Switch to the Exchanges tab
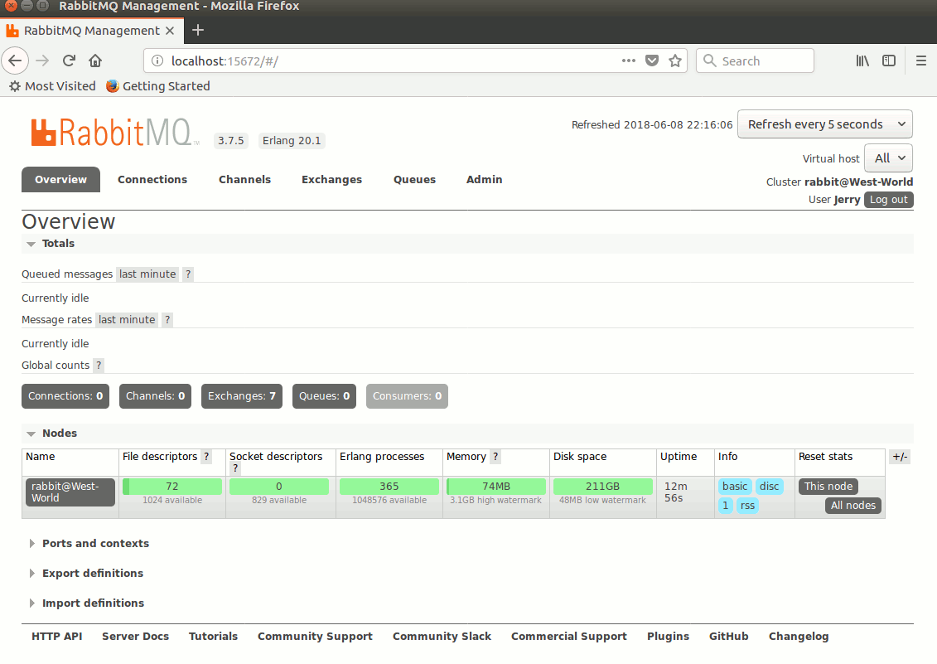This screenshot has height=664, width=937. (x=331, y=179)
